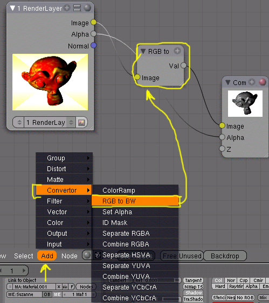
Task: Expand the Distort submenu
Action: (x=64, y=168)
